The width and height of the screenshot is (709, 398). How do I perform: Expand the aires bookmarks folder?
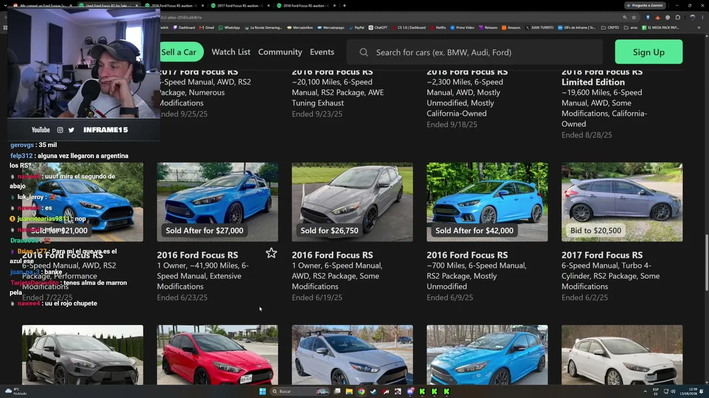click(631, 28)
